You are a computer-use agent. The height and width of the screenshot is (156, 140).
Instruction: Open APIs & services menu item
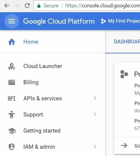click(53, 99)
